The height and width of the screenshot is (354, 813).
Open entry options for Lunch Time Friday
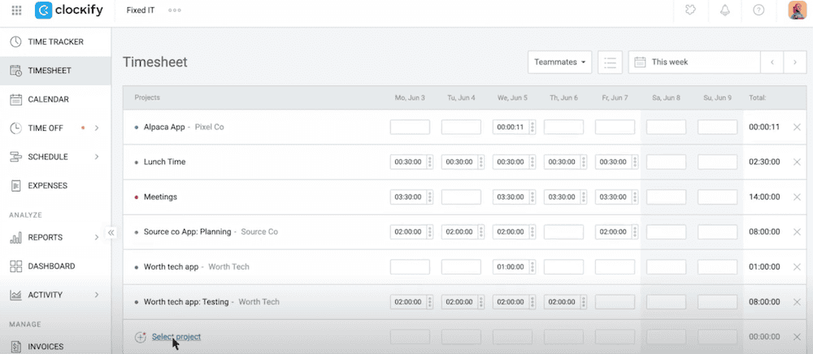click(x=635, y=162)
